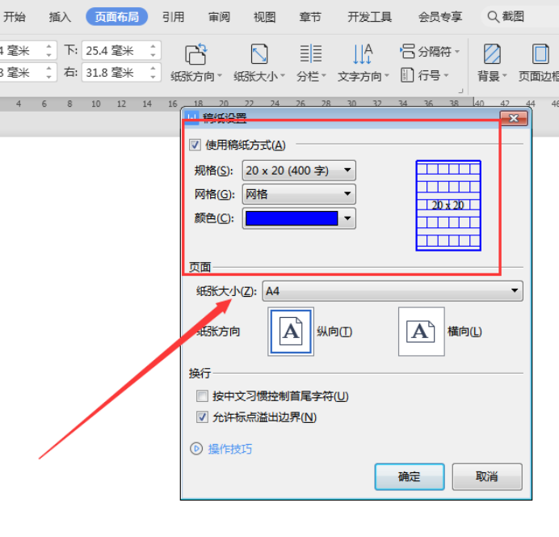This screenshot has height=537, width=559.
Task: Click the search box with 截图
Action: (x=519, y=17)
